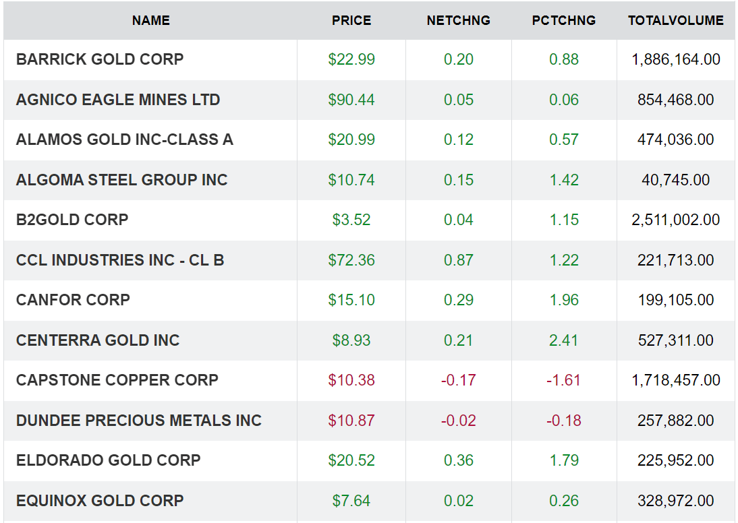Sort table by the NAME column header
Image resolution: width=738 pixels, height=523 pixels.
click(x=150, y=20)
